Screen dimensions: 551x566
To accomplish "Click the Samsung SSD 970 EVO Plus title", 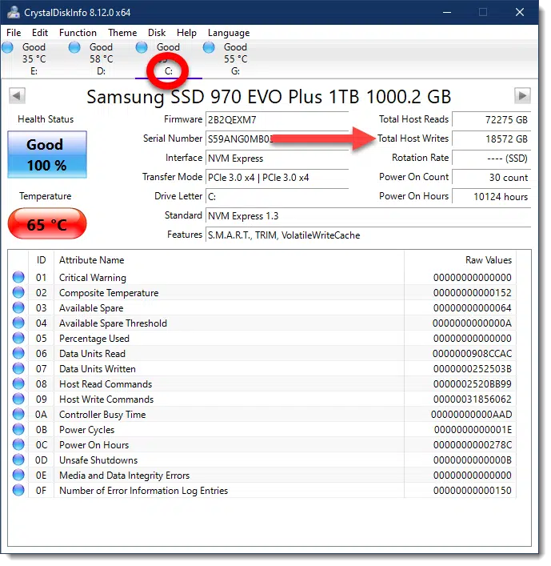I will (x=269, y=97).
